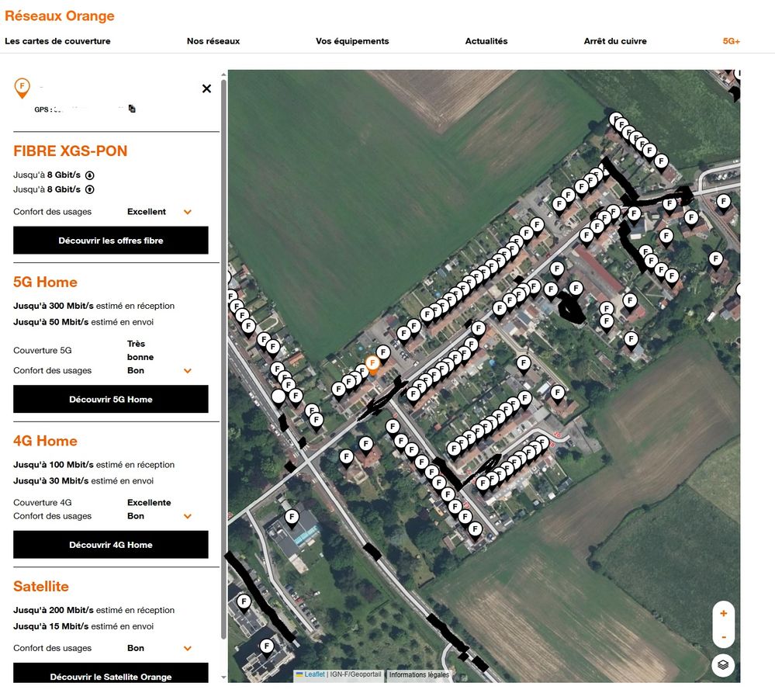Click 'Découvrir les offres fibre' button
This screenshot has height=700, width=775.
(x=111, y=241)
